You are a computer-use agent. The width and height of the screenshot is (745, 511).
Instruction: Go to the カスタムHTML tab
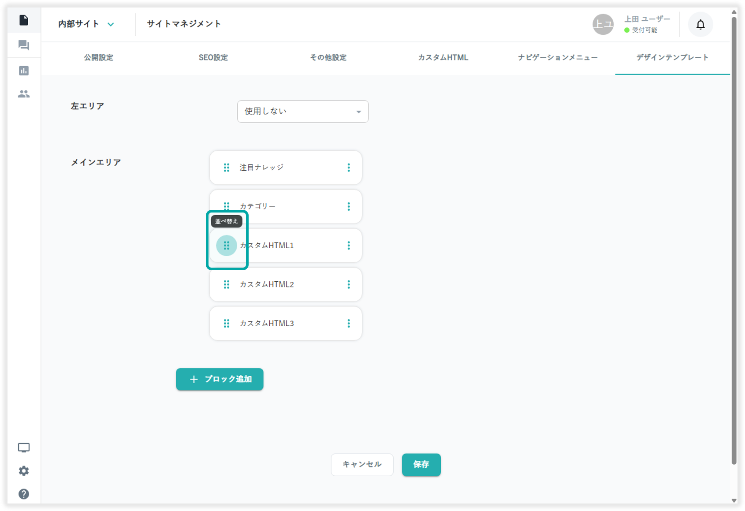click(443, 58)
